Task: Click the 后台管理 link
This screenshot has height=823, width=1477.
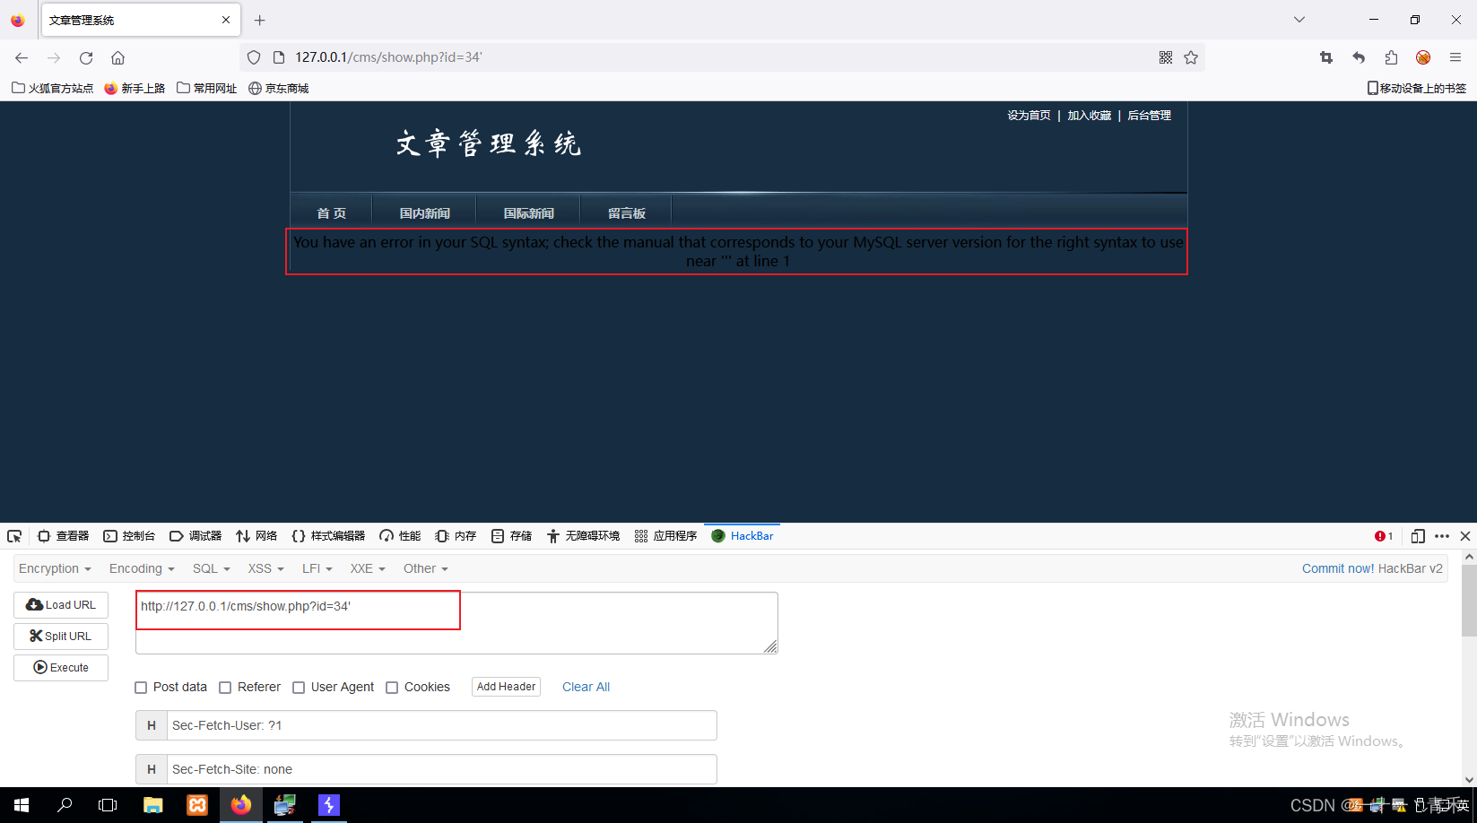Action: coord(1149,116)
